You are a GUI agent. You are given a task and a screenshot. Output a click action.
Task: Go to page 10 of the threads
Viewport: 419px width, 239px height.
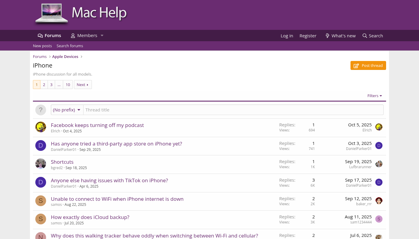pyautogui.click(x=68, y=85)
